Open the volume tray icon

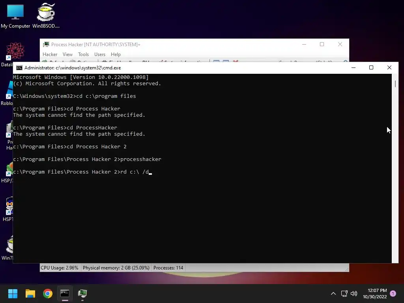click(354, 294)
